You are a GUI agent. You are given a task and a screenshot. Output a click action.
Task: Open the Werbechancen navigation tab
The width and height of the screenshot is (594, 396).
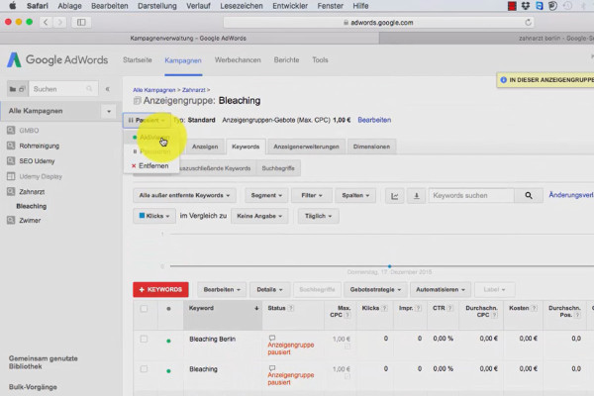click(238, 59)
